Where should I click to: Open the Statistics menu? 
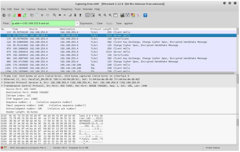click(53, 9)
